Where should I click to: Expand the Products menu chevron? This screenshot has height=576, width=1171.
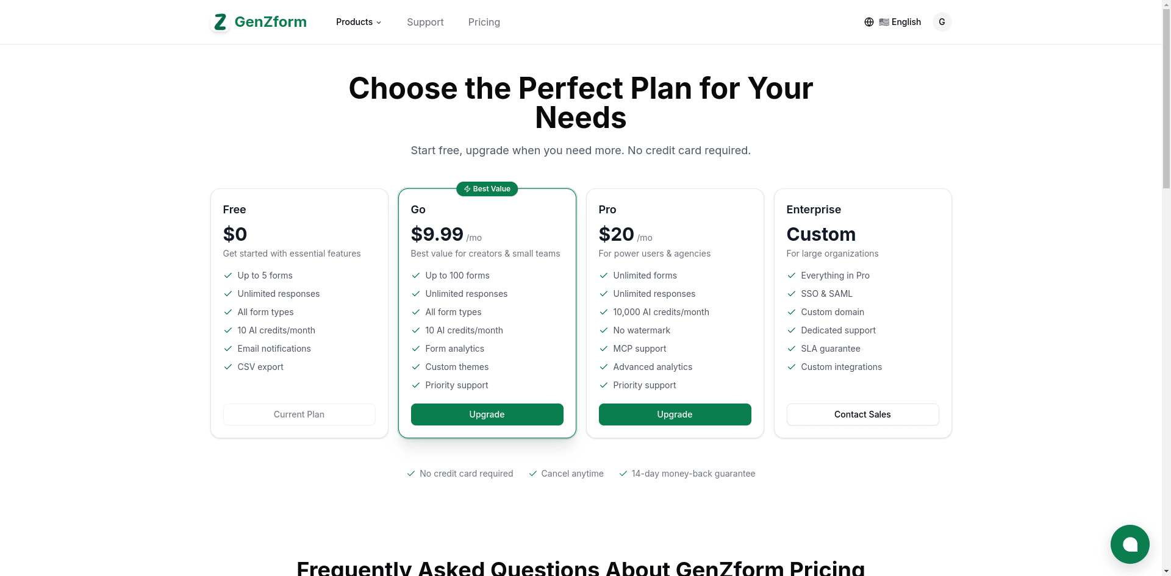click(x=378, y=23)
